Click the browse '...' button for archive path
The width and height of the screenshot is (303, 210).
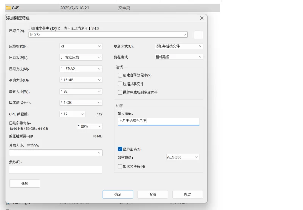[x=198, y=35]
